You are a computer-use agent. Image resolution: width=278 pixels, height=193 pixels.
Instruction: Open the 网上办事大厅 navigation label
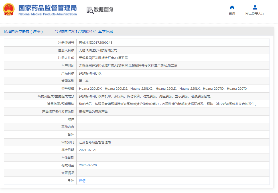[x=255, y=13]
